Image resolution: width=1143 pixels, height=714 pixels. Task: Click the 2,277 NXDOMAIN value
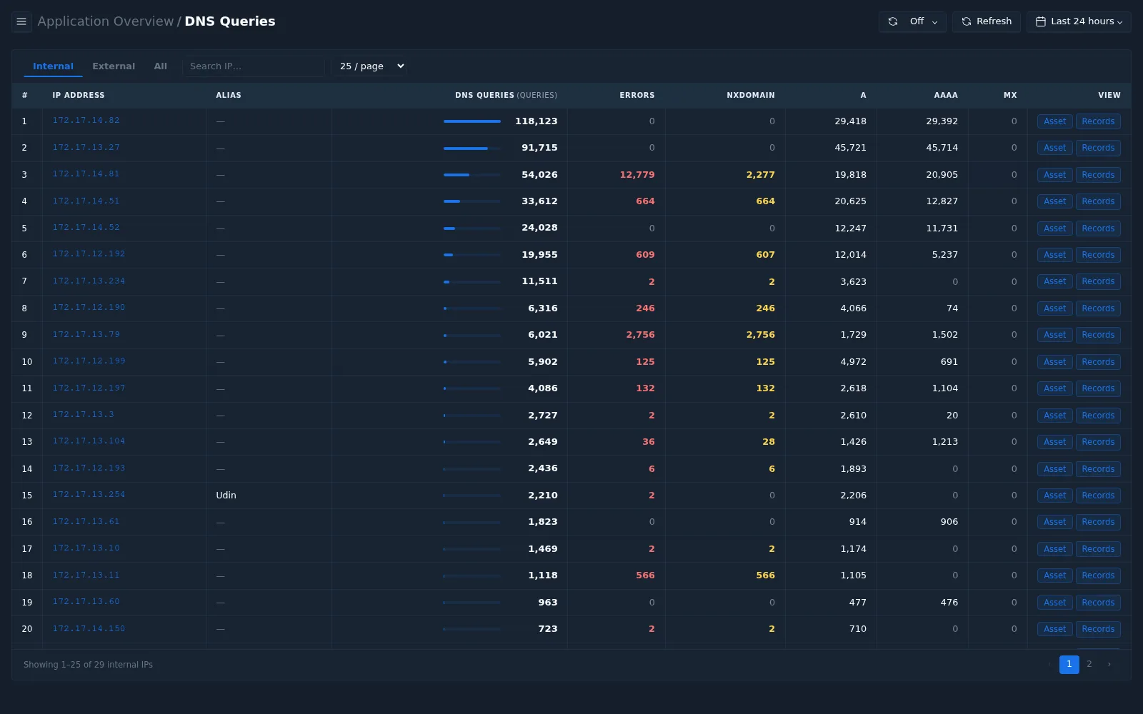coord(760,175)
